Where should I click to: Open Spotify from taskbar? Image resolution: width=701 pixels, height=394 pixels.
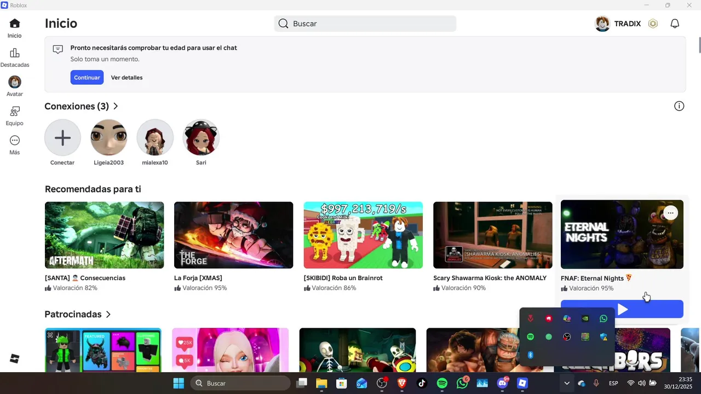pyautogui.click(x=442, y=383)
